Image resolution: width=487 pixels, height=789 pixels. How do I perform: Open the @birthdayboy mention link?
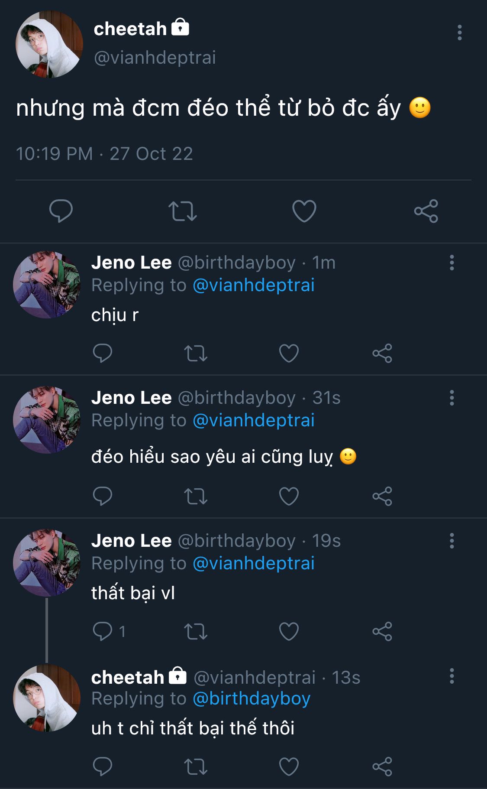point(252,698)
